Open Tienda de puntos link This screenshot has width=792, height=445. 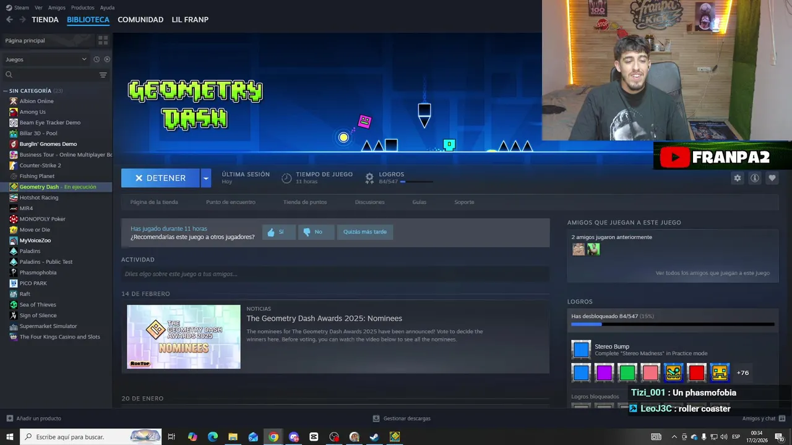click(x=305, y=202)
